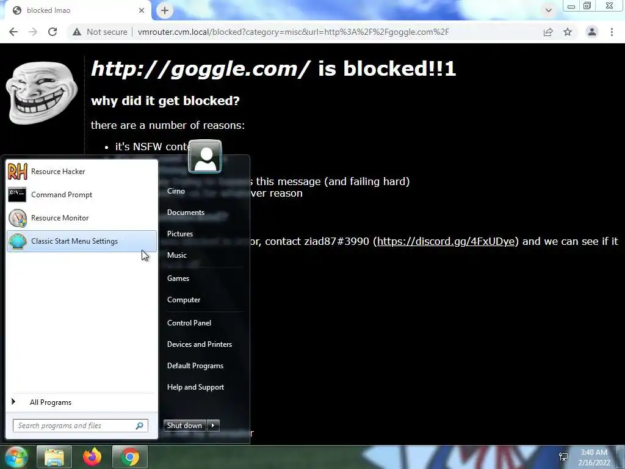Go back in Chrome

[13, 32]
